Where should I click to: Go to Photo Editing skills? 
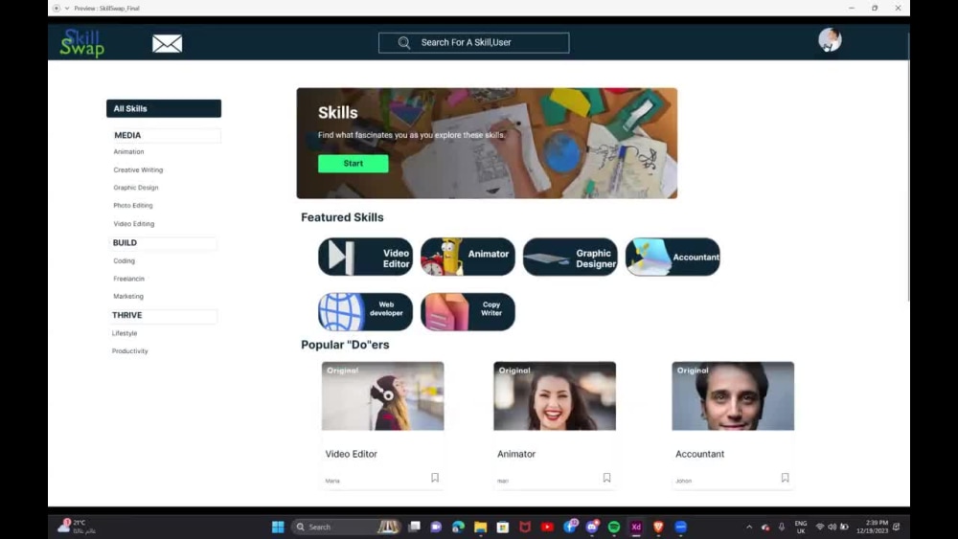(133, 206)
